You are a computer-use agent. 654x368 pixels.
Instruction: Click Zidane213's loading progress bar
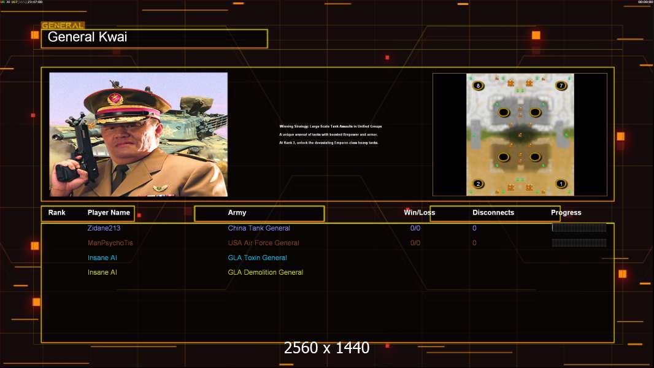tap(579, 228)
